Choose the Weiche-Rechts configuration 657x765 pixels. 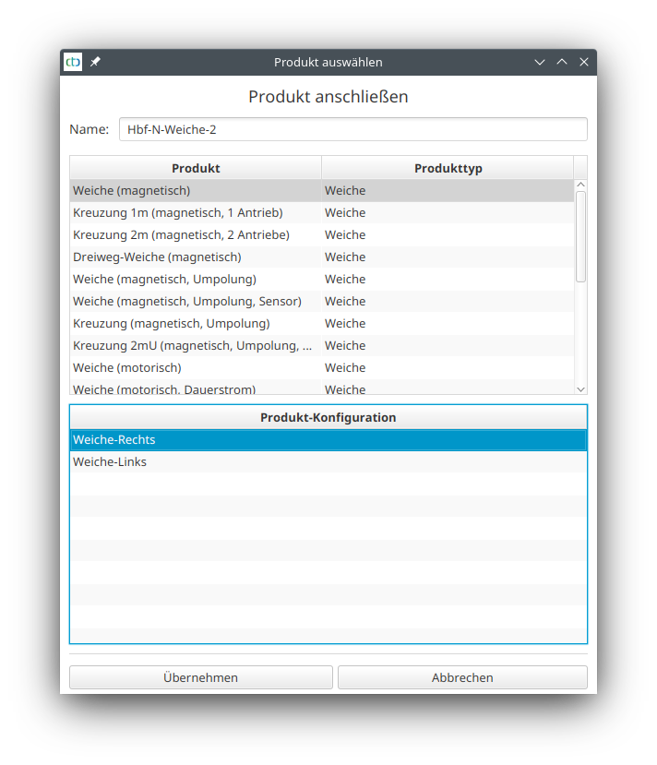click(328, 439)
